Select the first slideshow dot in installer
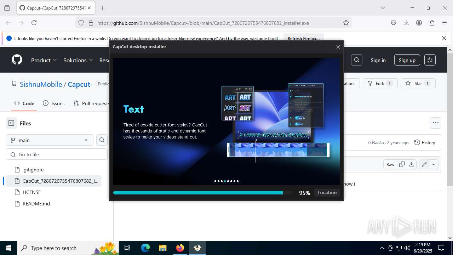 pos(215,181)
